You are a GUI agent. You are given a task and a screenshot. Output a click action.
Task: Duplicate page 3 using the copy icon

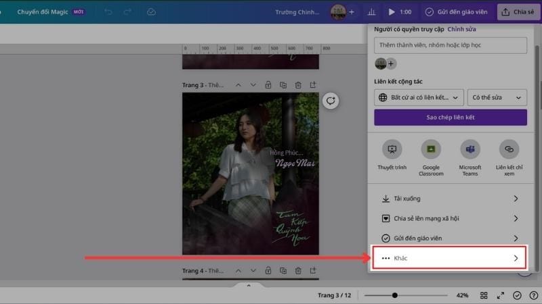pyautogui.click(x=283, y=85)
